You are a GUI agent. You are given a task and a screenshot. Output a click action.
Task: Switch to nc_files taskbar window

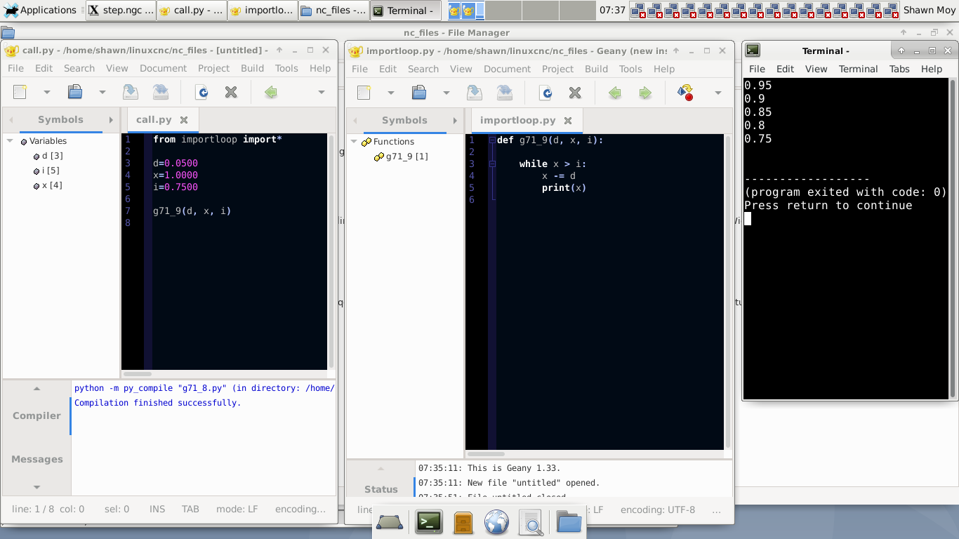333,11
